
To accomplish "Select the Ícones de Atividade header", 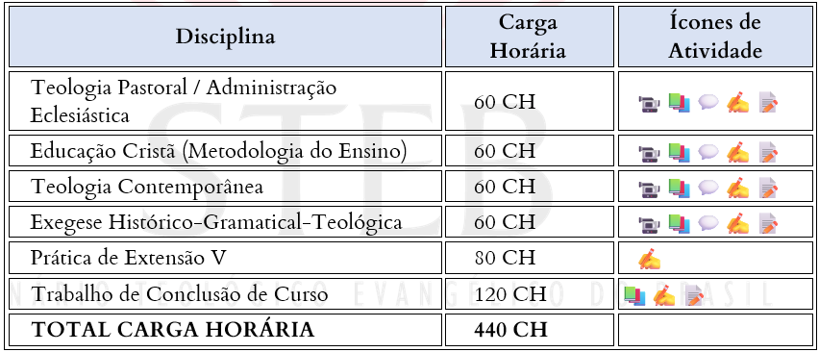I will coord(715,37).
